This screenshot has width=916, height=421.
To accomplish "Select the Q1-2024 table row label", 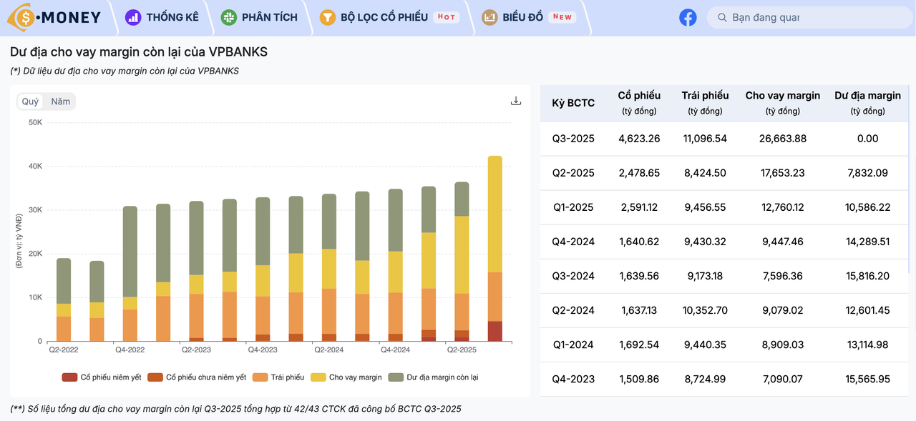I will click(573, 345).
